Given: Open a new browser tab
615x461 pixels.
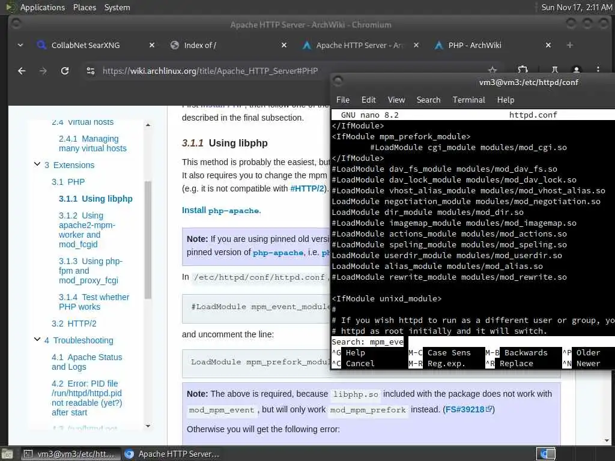Looking at the screenshot, I should [569, 46].
